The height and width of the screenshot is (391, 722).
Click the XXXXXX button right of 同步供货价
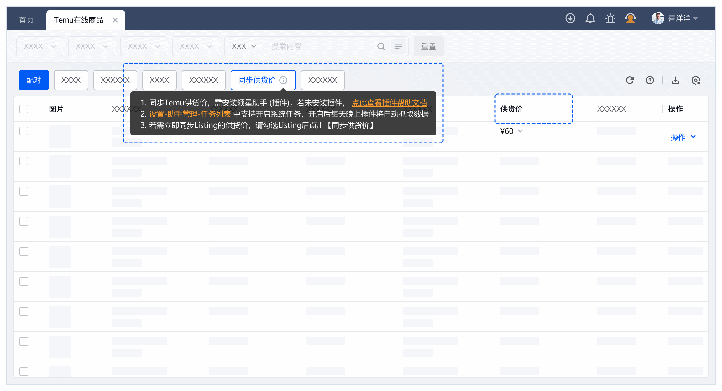[x=323, y=80]
